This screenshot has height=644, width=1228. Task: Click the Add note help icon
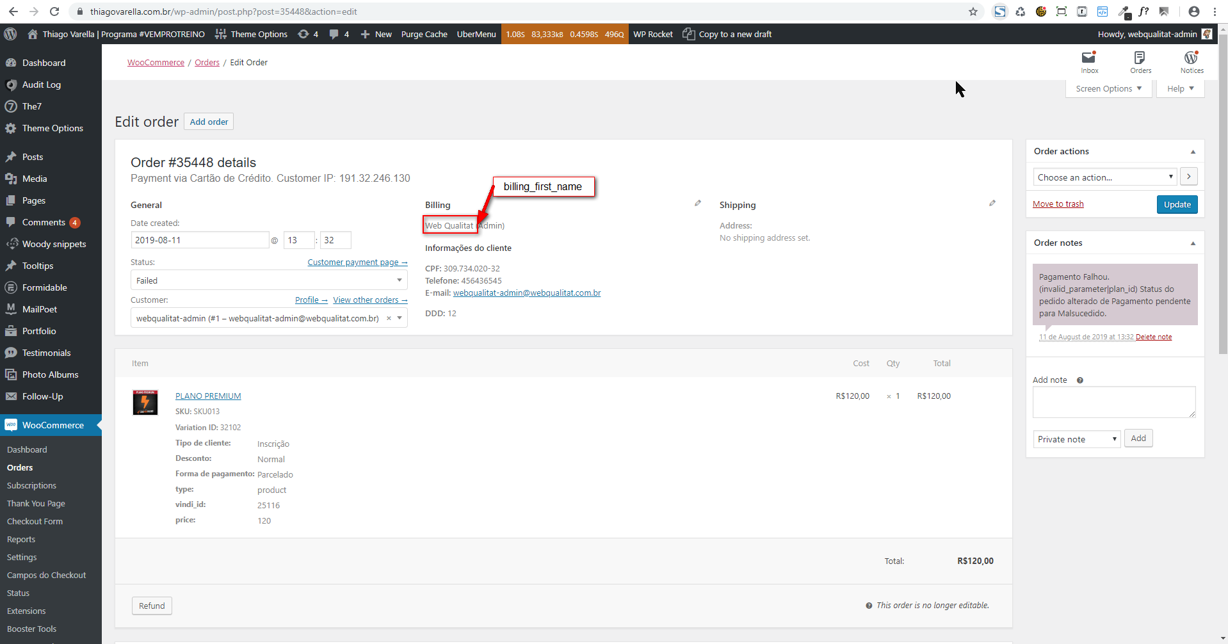point(1080,380)
